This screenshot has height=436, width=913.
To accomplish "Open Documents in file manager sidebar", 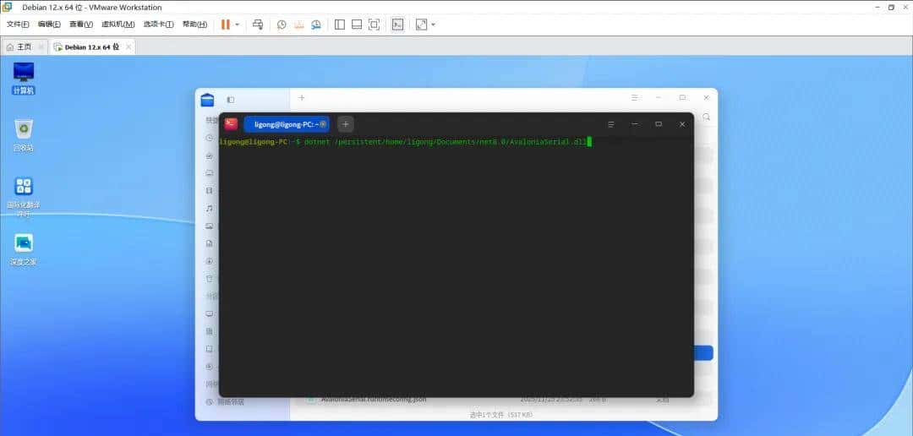I will 210,243.
